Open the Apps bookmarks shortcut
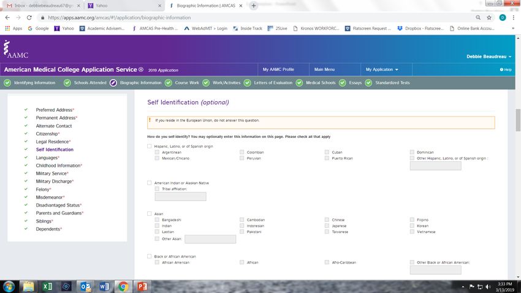 click(13, 29)
